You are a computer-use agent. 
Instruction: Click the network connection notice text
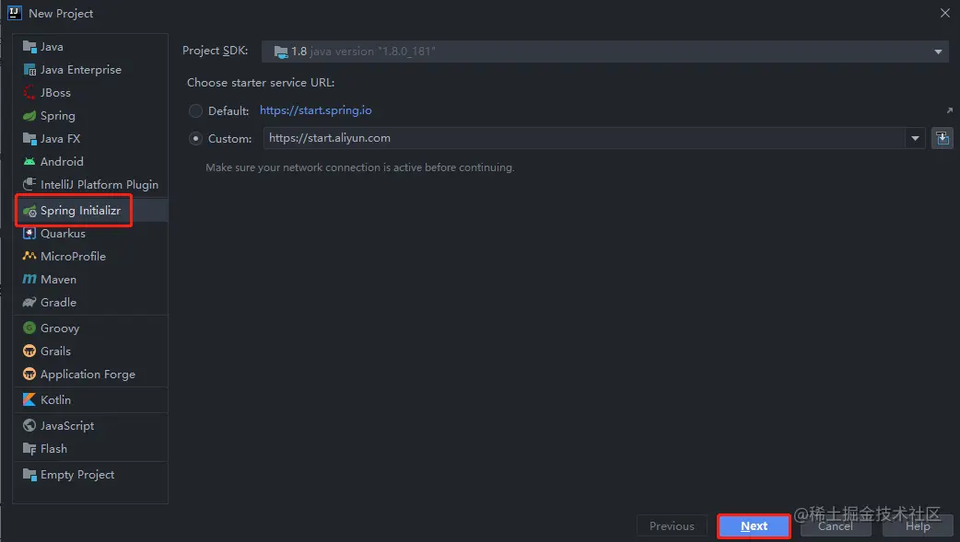pyautogui.click(x=360, y=167)
